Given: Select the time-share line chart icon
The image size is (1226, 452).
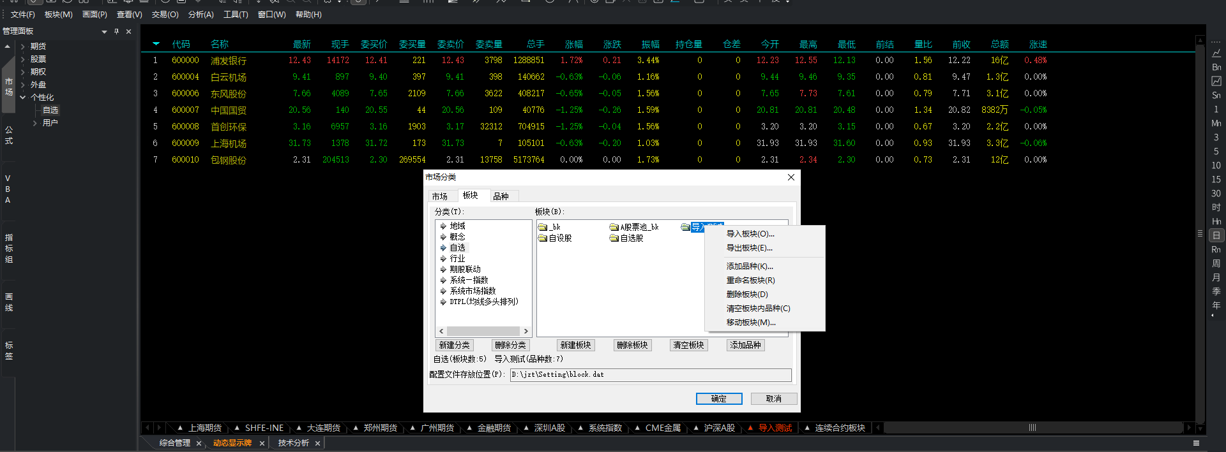Looking at the screenshot, I should coord(1216,54).
